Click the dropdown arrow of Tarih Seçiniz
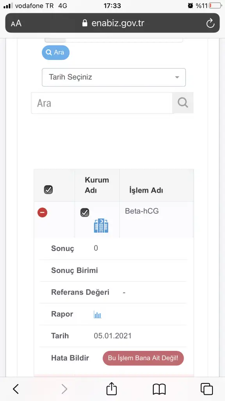Viewport: 225px width, 401px height. point(177,77)
